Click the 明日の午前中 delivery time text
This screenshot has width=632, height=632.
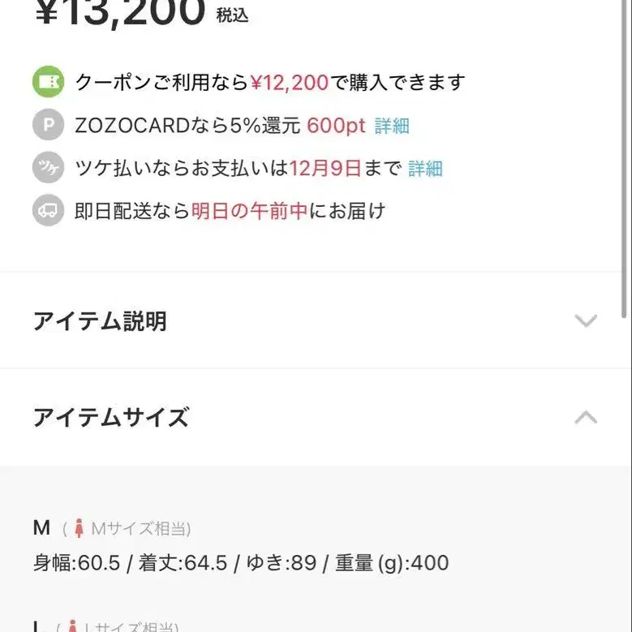[x=249, y=212]
